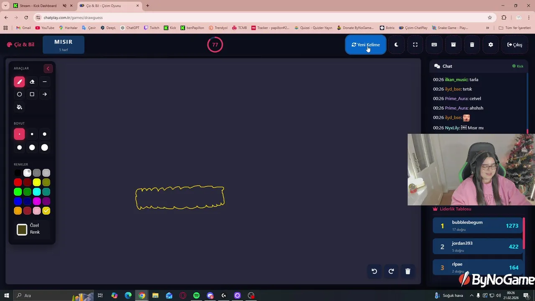Screen dimensions: 535x301
Task: Pick the bright blue color swatch
Action: (18, 202)
